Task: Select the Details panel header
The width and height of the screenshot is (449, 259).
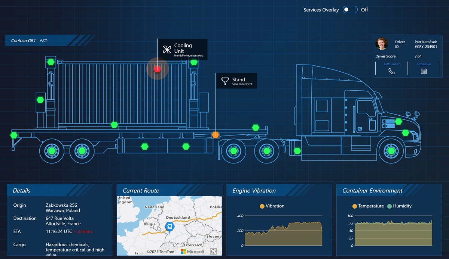Action: [x=22, y=190]
